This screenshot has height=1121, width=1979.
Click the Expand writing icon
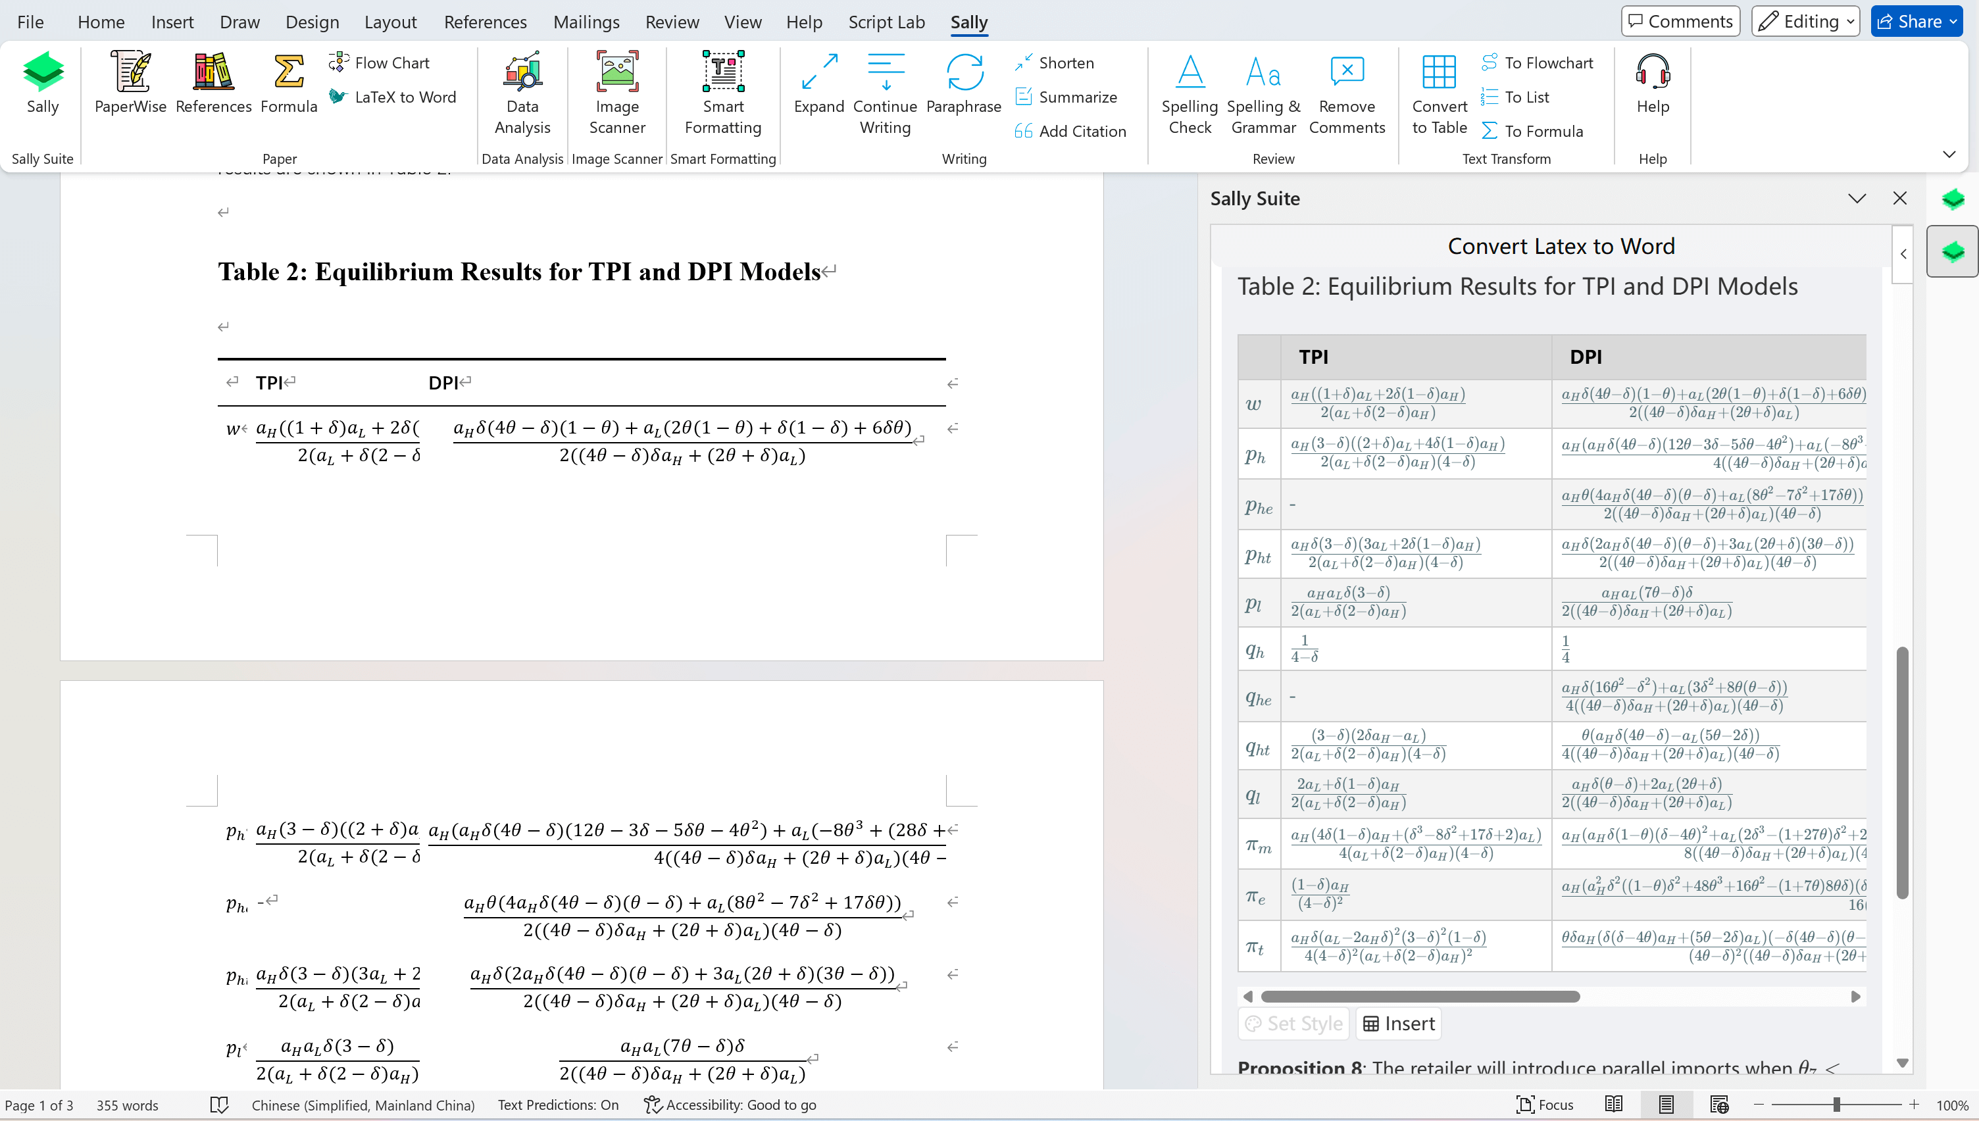818,83
